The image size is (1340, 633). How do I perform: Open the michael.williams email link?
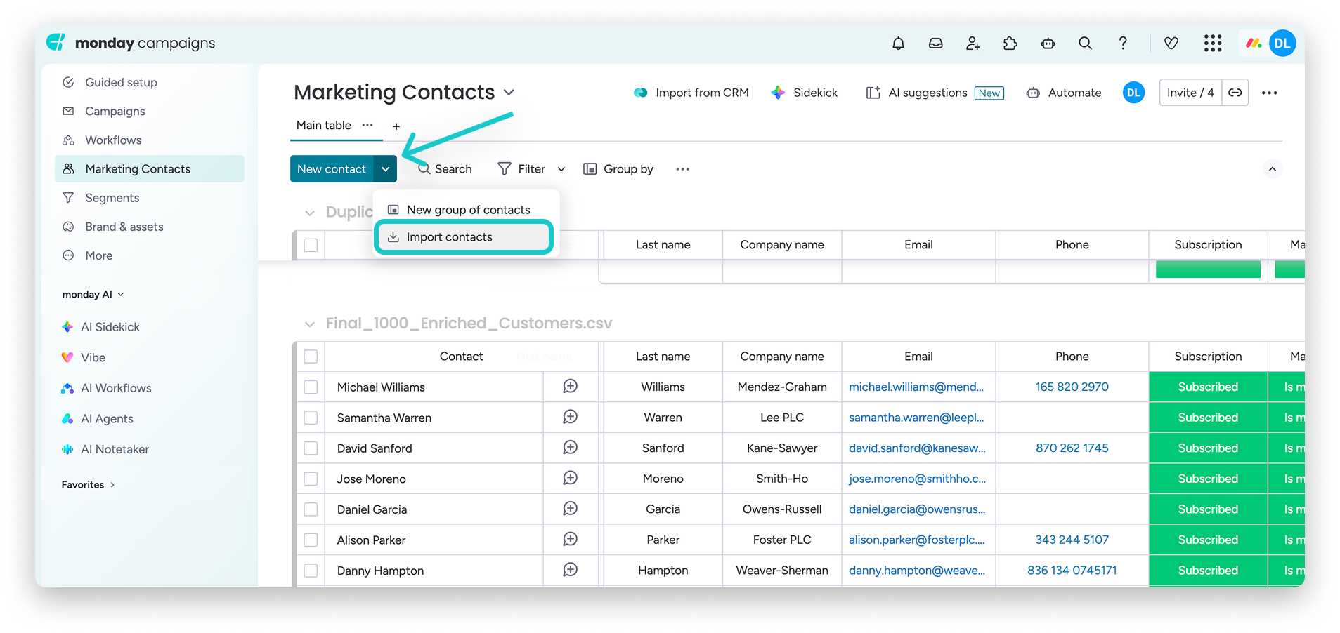coord(916,387)
